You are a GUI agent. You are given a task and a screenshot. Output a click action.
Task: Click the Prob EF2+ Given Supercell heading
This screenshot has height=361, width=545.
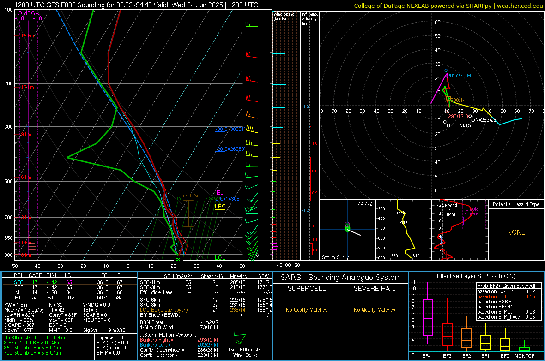(x=506, y=286)
